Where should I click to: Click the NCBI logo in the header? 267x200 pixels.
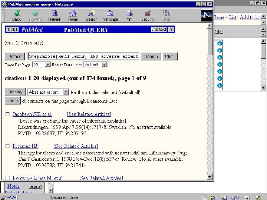coord(13,29)
